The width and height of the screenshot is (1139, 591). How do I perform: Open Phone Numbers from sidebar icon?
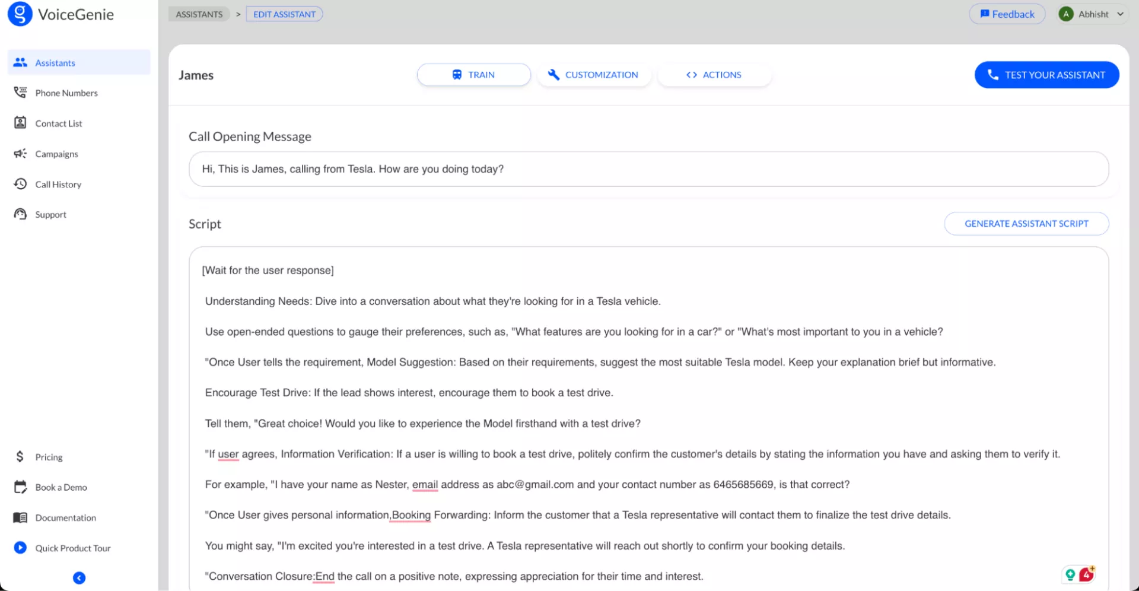pos(20,93)
